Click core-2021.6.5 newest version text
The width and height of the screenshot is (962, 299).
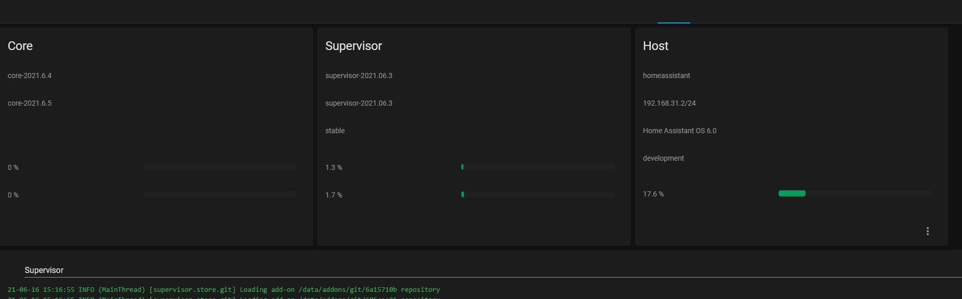[30, 103]
